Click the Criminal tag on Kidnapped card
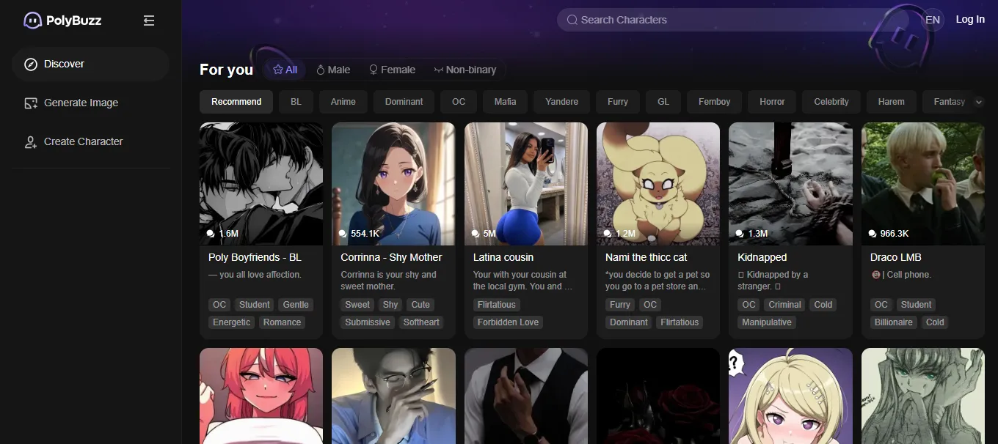 [785, 305]
